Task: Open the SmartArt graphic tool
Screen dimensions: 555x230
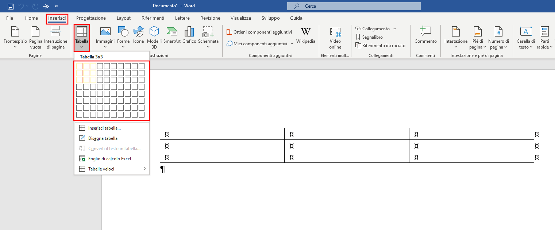Action: coord(172,36)
